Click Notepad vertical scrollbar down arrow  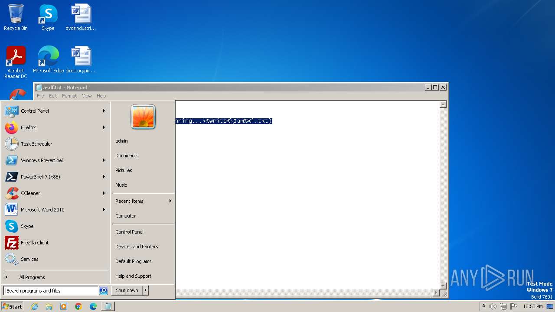click(x=443, y=286)
